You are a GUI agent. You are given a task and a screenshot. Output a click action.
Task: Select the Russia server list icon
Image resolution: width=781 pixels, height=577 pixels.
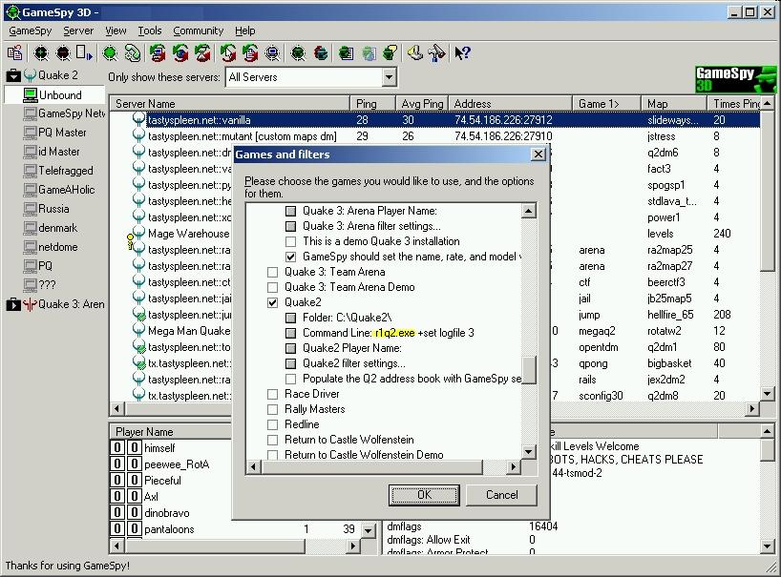(x=30, y=209)
